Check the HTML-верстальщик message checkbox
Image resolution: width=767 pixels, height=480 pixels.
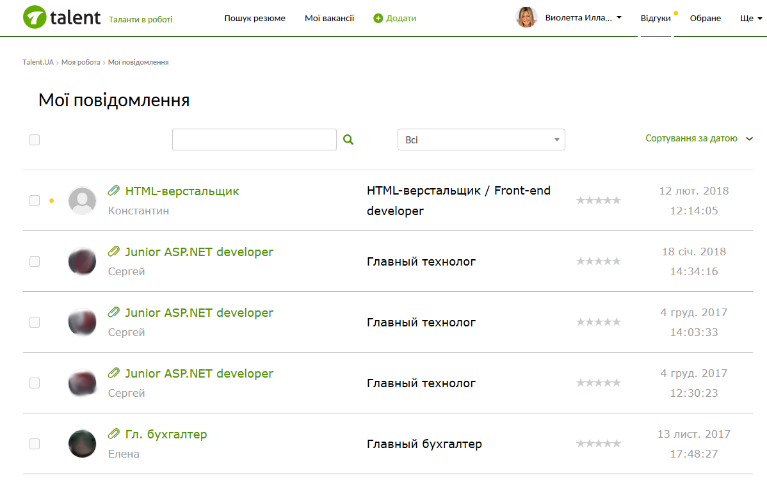[35, 200]
